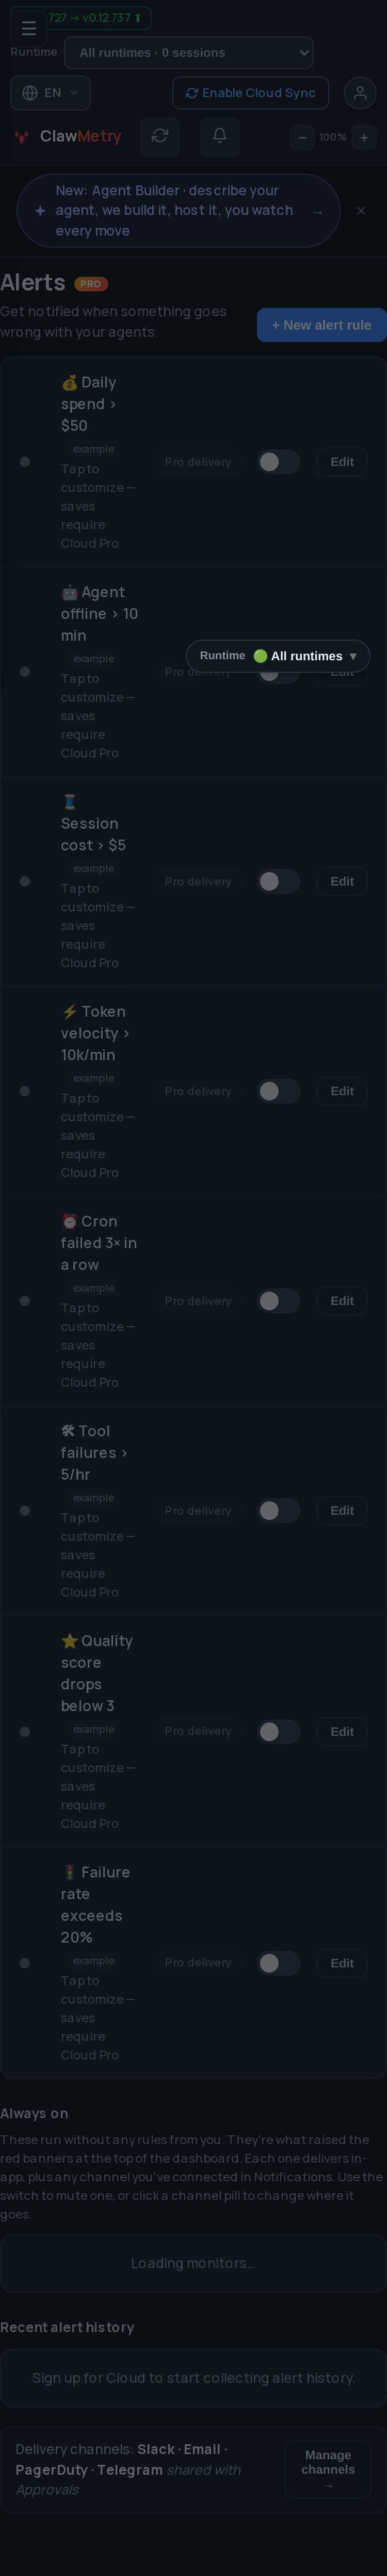Zoom in with the plus icon
Viewport: 387px width, 2576px height.
tap(364, 137)
